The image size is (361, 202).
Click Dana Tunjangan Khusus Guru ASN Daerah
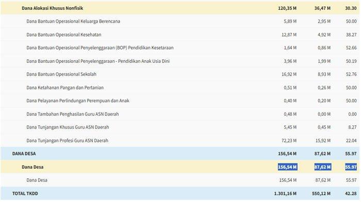[68, 127]
